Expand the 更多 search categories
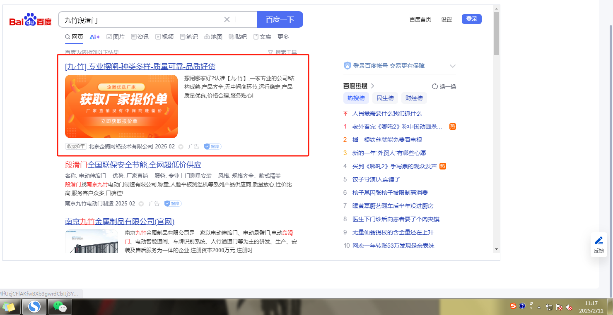Viewport: 613px width, 315px height. point(283,37)
